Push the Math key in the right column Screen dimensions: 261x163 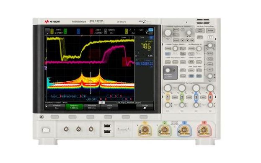pos(210,64)
